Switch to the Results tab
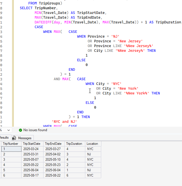The image size is (182, 186). 4,138
